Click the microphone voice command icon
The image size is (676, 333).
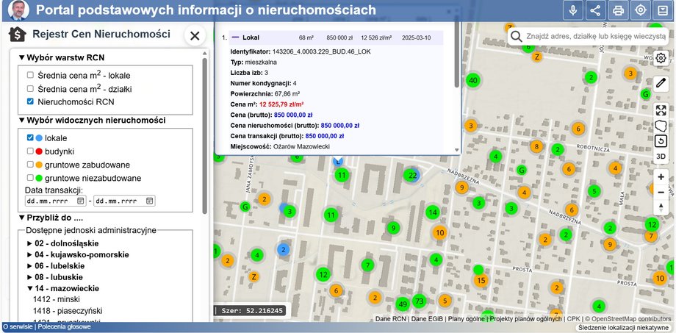572,10
